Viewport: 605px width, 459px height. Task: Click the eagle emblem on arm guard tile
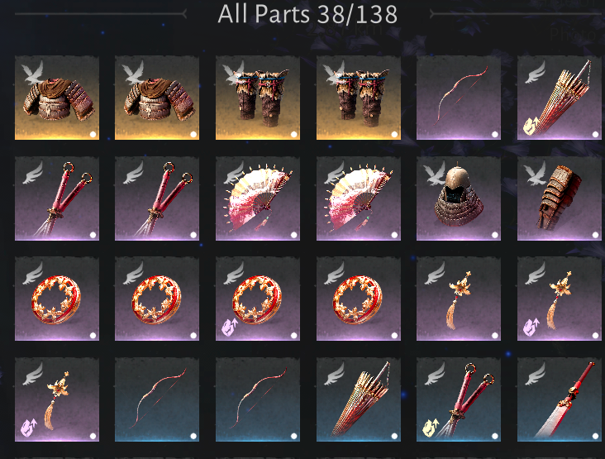(535, 173)
